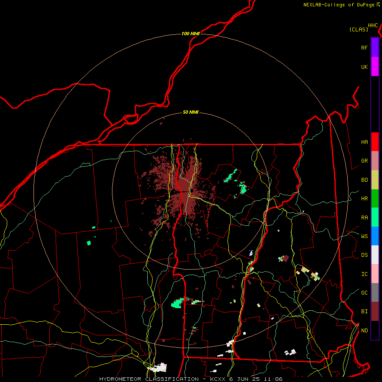382x382 pixels.
Task: Click the IC legend label
Action: 364,274
